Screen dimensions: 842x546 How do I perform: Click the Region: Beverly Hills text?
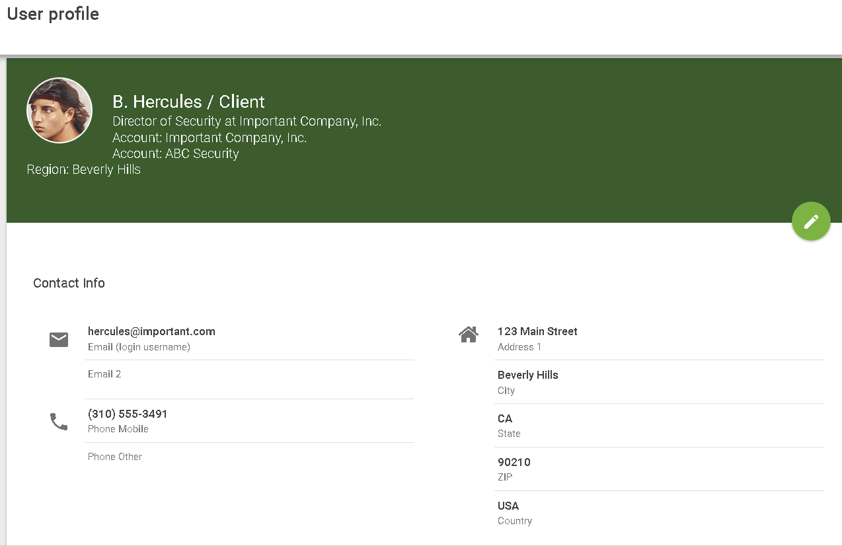pos(83,169)
